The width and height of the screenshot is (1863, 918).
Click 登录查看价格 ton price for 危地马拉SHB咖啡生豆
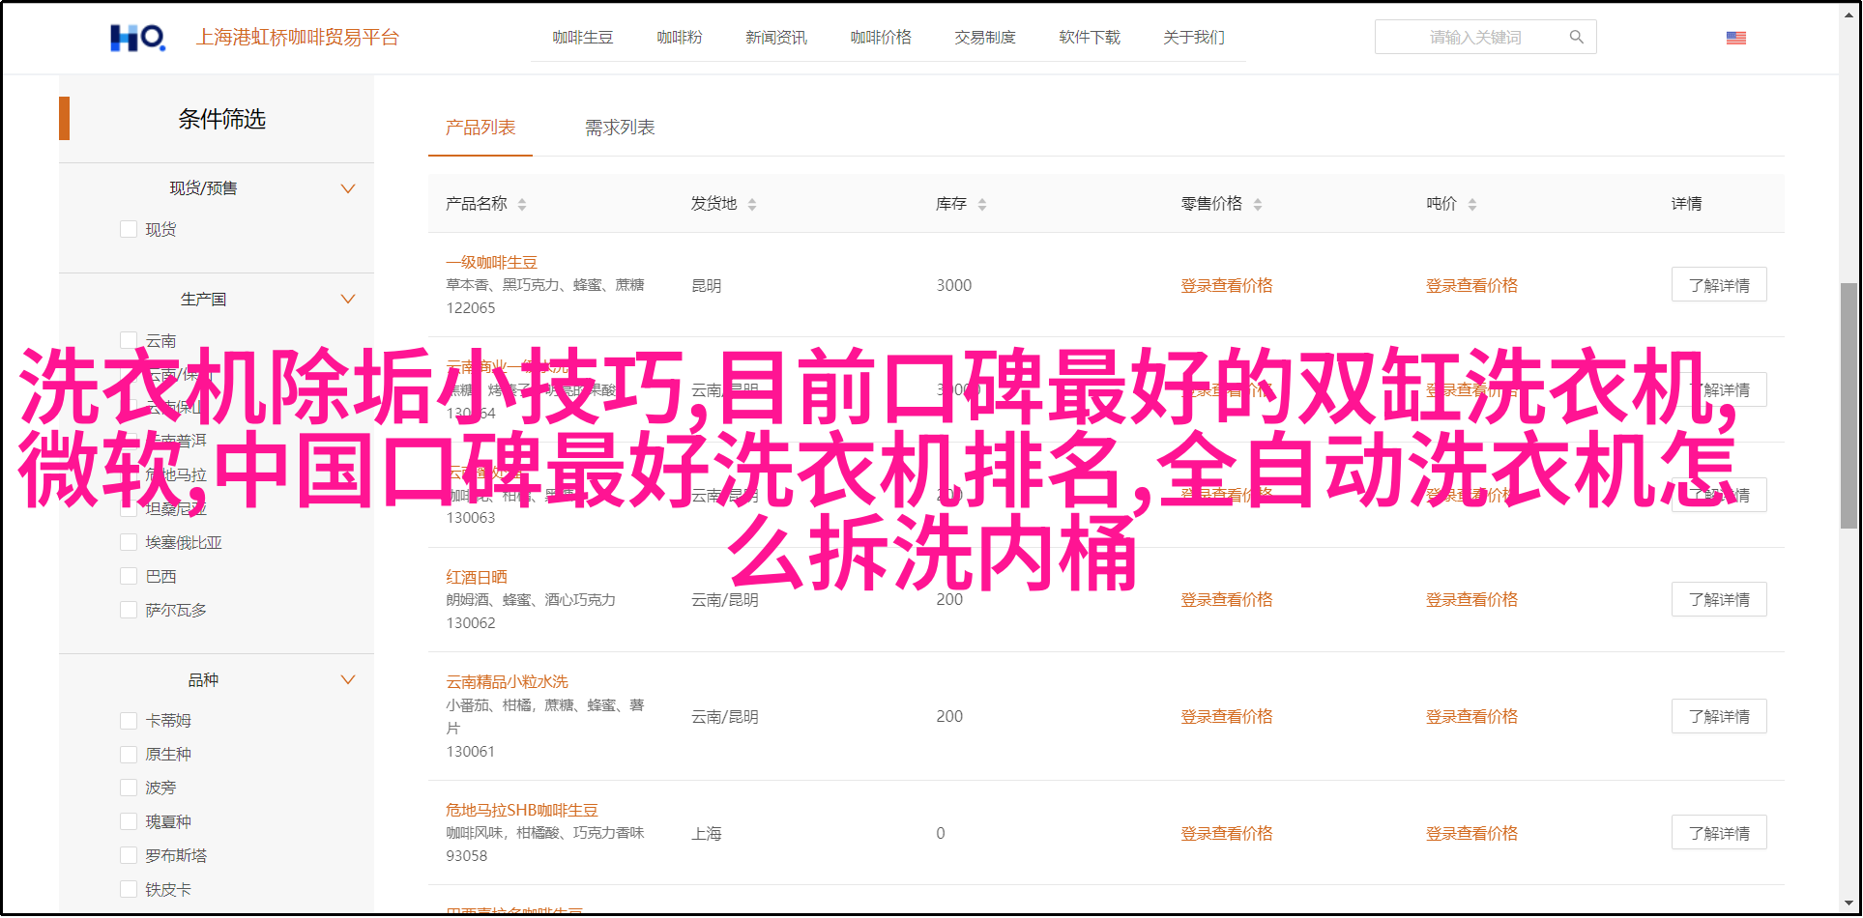point(1471,834)
